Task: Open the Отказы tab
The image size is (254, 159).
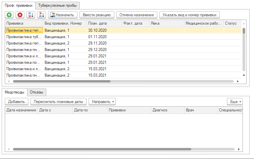Action: [x=37, y=92]
